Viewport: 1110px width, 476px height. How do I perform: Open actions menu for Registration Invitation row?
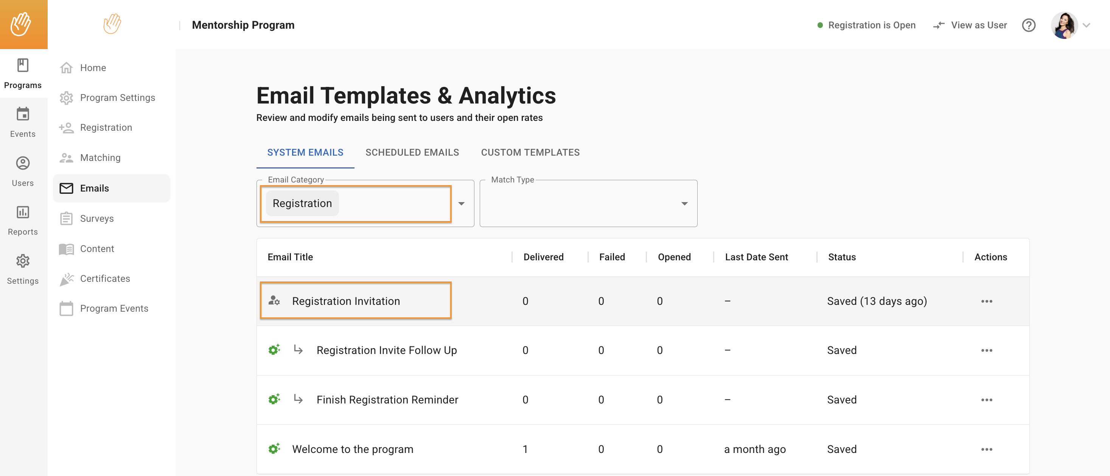pyautogui.click(x=986, y=301)
